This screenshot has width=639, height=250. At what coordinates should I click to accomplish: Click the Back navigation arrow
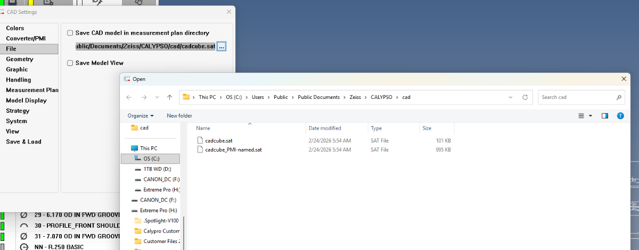129,97
